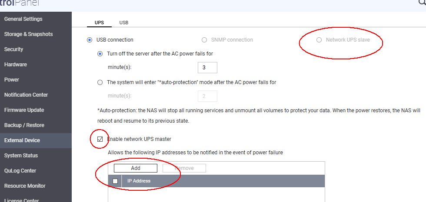Select the SNMP connection option
This screenshot has width=426, height=202.
(x=204, y=40)
